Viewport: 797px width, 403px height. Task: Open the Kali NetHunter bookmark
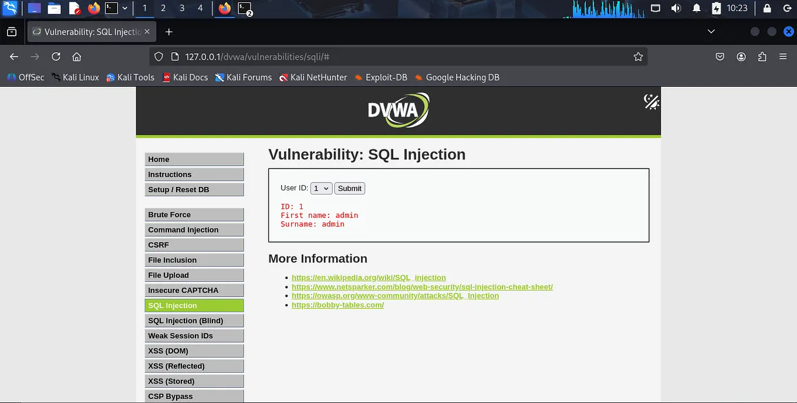(x=313, y=77)
